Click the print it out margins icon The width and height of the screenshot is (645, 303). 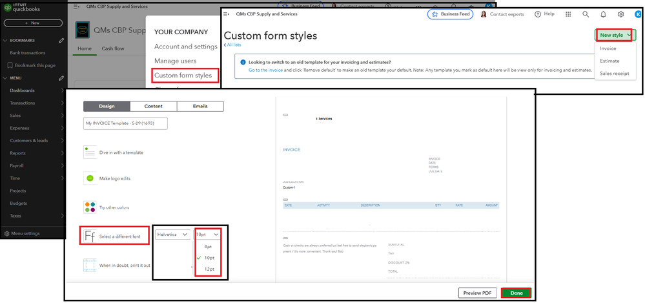[90, 265]
